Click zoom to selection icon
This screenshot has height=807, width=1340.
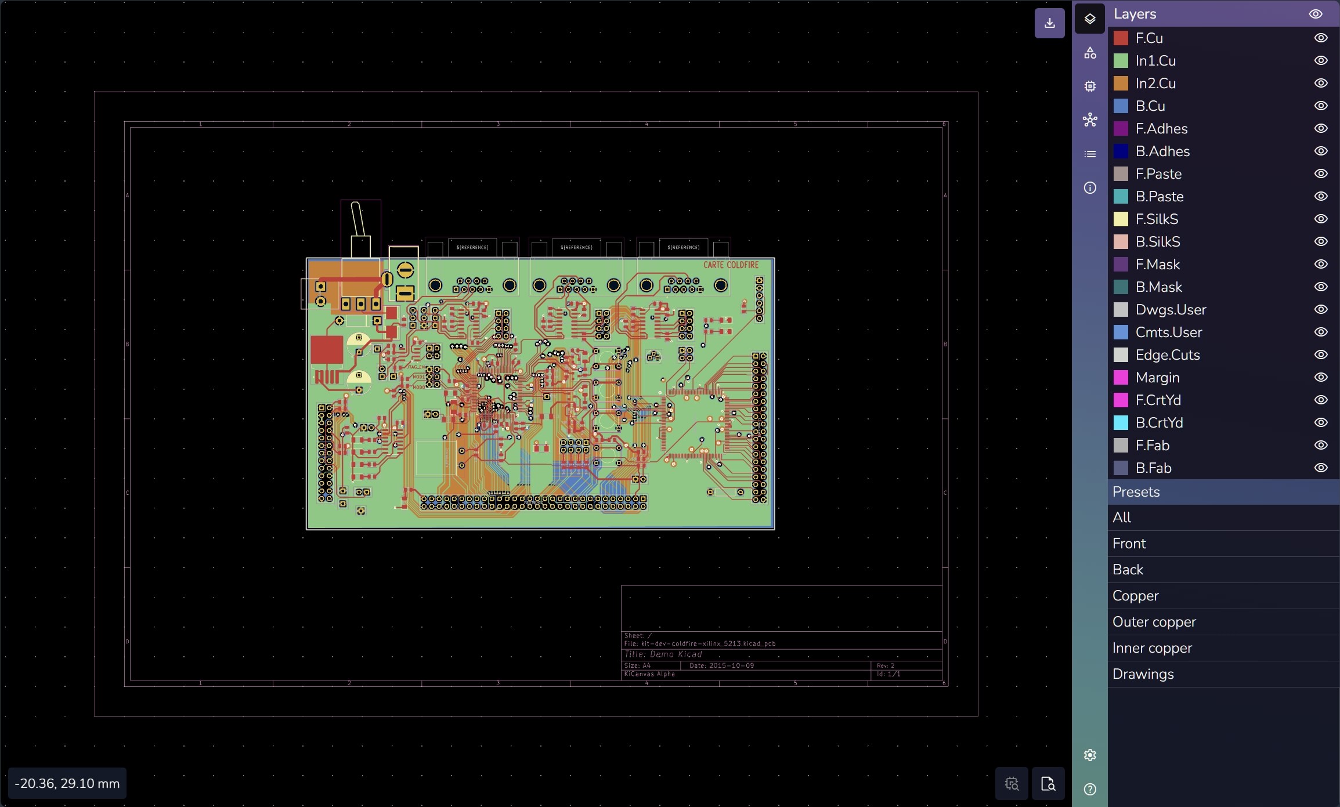1012,784
